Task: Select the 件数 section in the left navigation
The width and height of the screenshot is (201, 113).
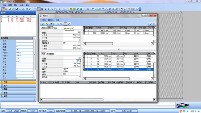Action: click(18, 82)
